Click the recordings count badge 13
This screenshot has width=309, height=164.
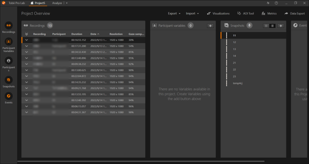tap(50, 26)
